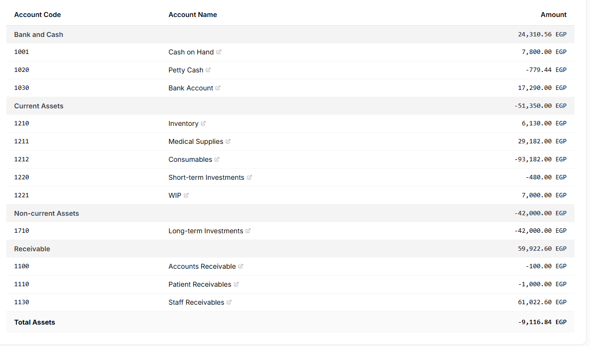
Task: Open the Patient Receivables external link icon
Action: pos(236,284)
